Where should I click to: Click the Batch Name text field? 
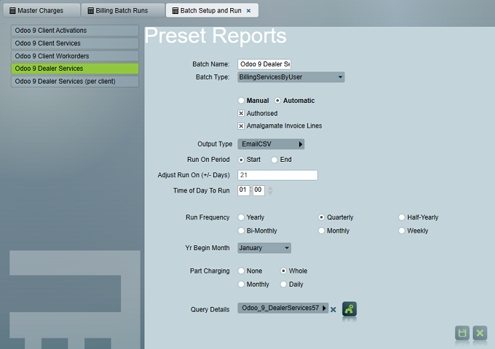click(x=264, y=64)
